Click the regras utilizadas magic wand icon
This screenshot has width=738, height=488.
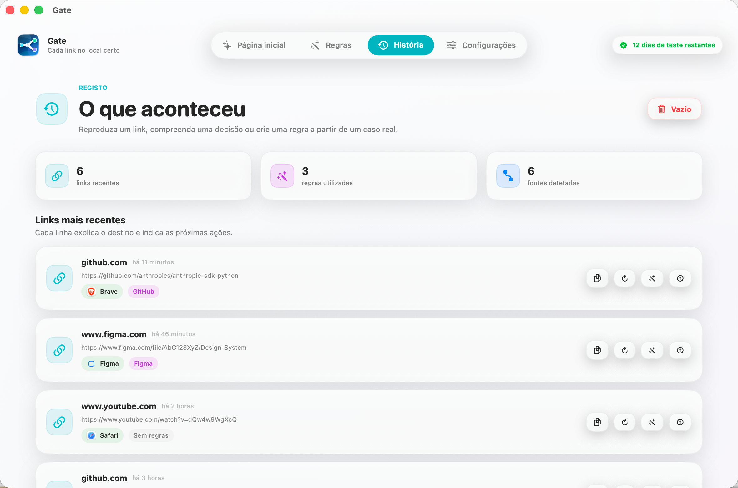[282, 176]
